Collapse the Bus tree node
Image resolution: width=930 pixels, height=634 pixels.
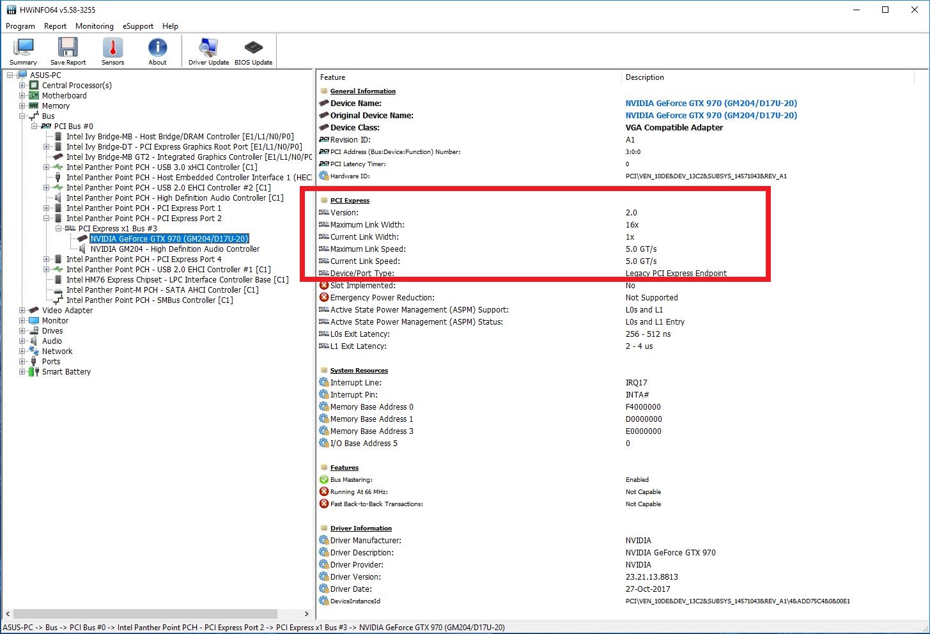pyautogui.click(x=22, y=116)
